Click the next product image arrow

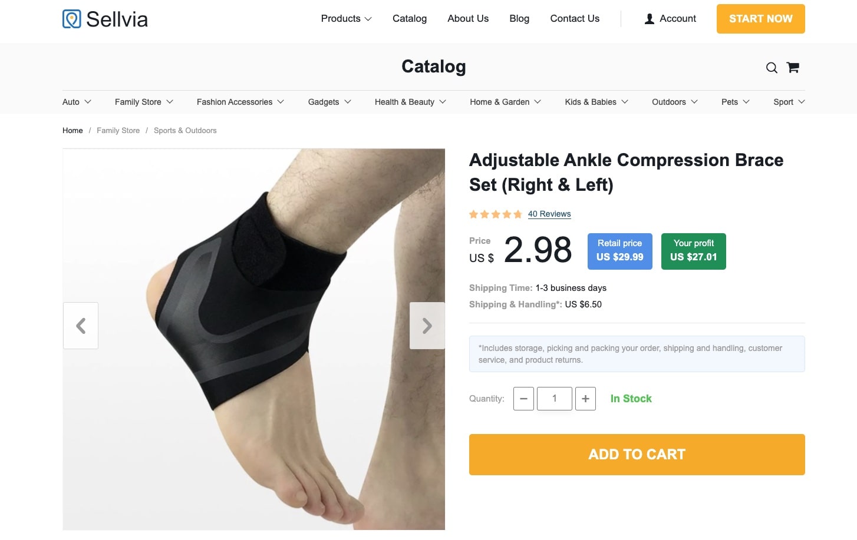[427, 325]
